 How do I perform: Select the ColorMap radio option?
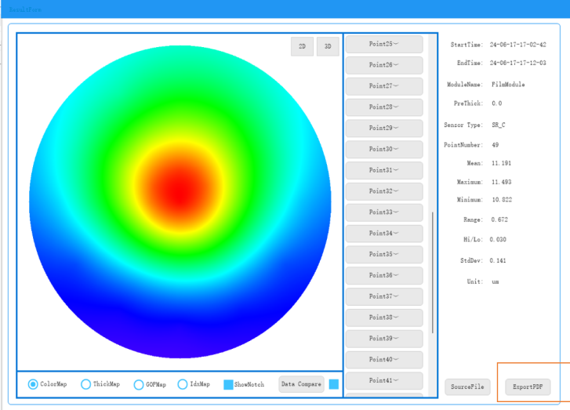coord(33,384)
